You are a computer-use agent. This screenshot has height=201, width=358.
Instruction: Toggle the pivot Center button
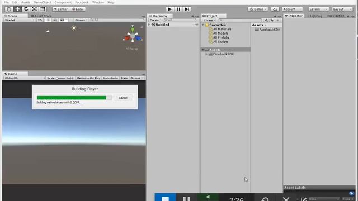[60, 9]
